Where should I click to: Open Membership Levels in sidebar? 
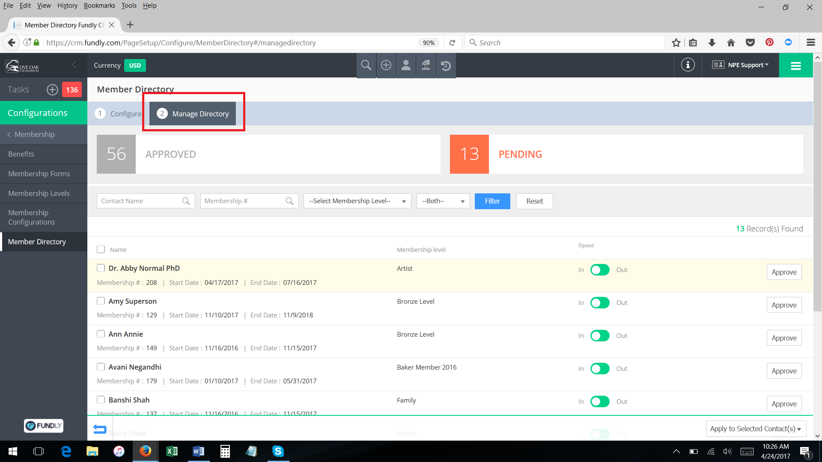click(44, 193)
